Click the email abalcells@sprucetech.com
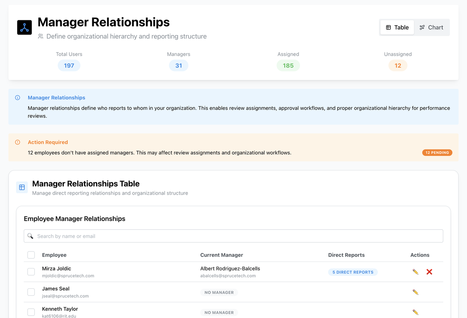467x318 pixels. coord(228,276)
